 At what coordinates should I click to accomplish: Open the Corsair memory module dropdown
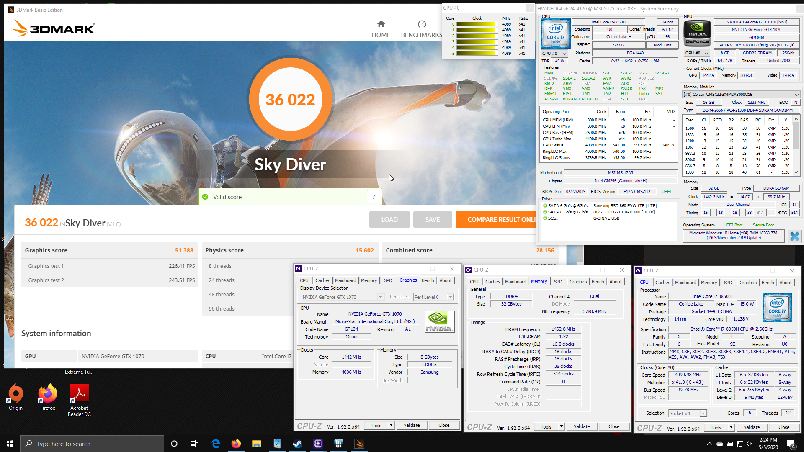[741, 95]
